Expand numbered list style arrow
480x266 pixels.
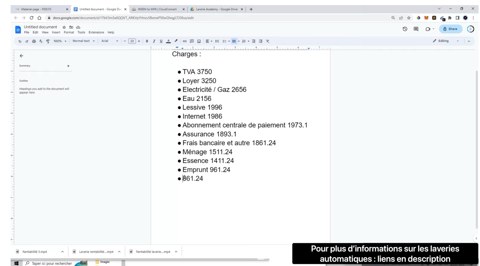[x=249, y=41]
